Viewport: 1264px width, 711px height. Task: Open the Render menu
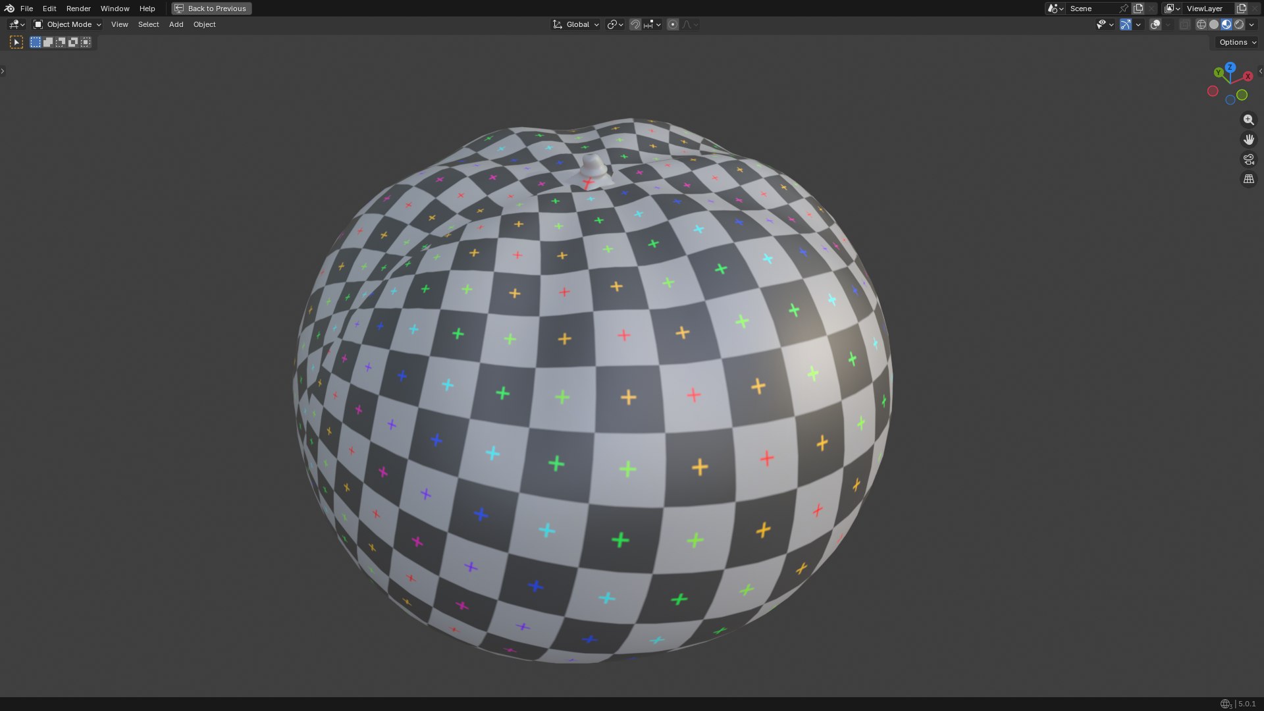pyautogui.click(x=78, y=9)
